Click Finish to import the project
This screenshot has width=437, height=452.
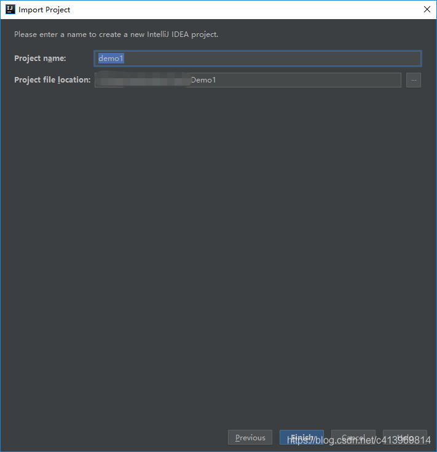pos(302,437)
